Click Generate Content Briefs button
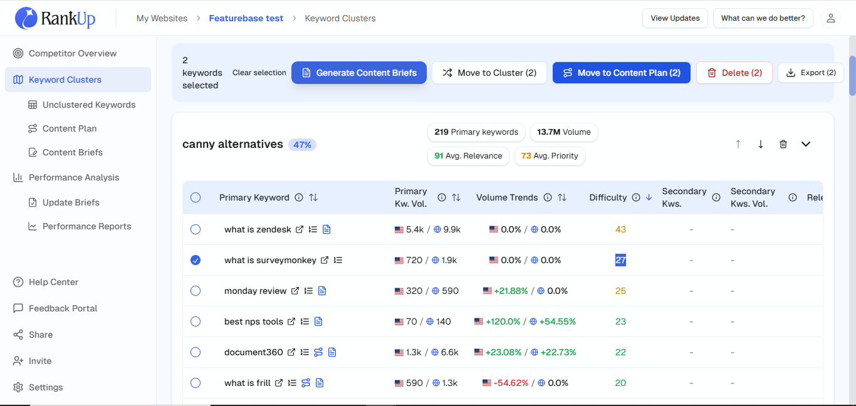This screenshot has height=406, width=856. point(359,73)
